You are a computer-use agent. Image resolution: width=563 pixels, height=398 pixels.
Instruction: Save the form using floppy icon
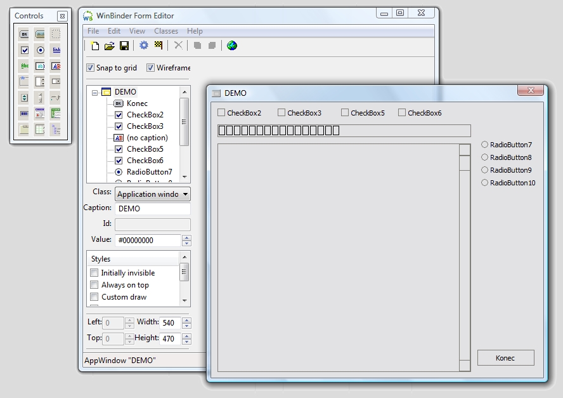(x=124, y=46)
